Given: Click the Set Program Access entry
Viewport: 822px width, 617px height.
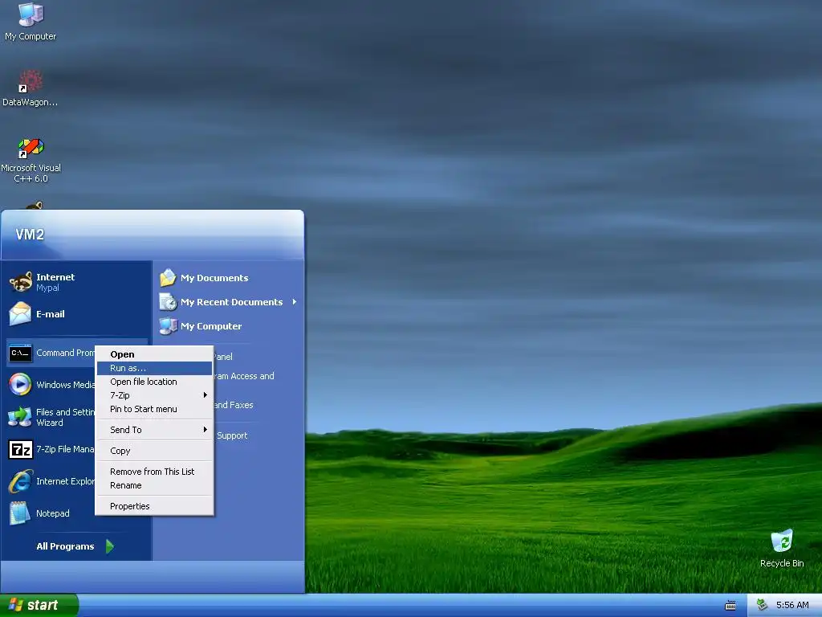Looking at the screenshot, I should (244, 376).
